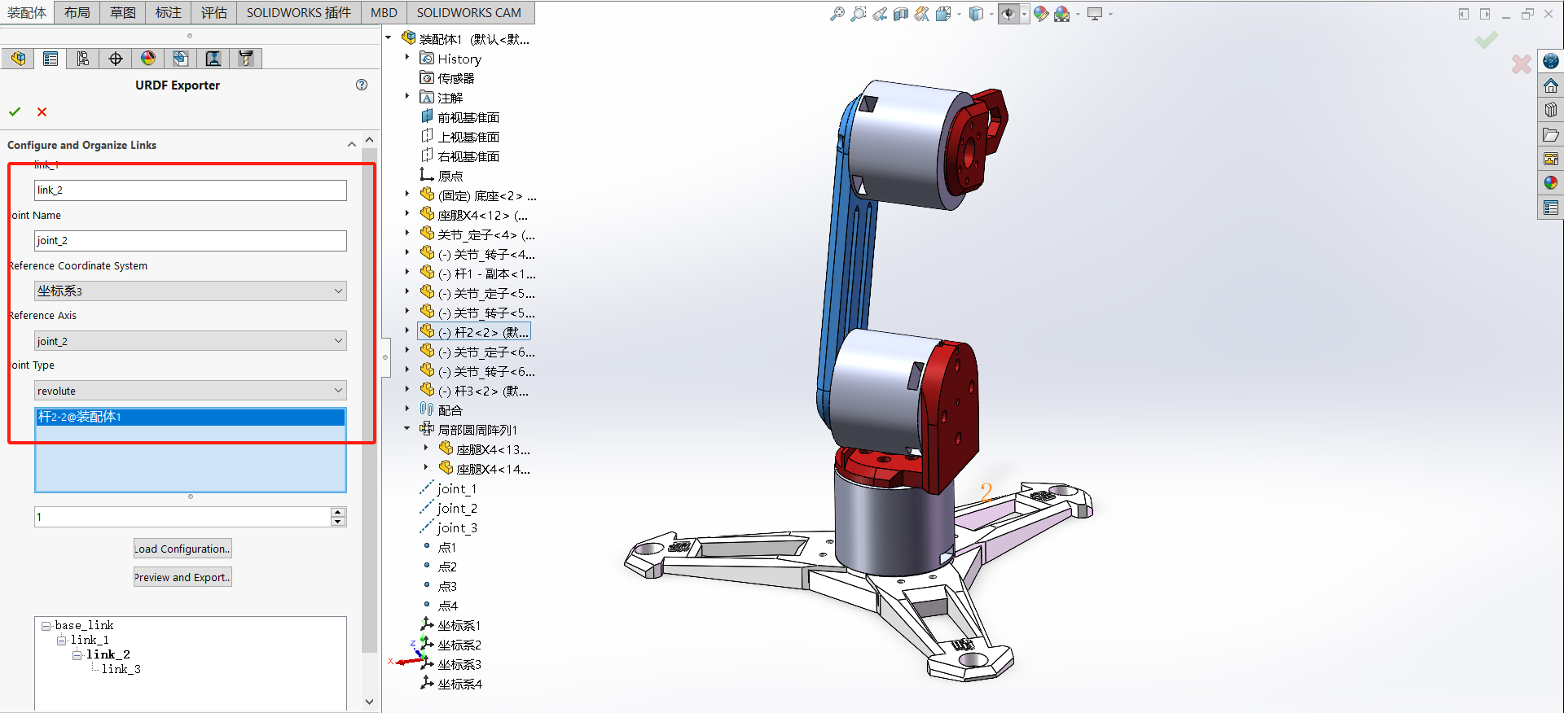1564x713 pixels.
Task: Click the View Orientation cube icon
Action: click(x=943, y=14)
